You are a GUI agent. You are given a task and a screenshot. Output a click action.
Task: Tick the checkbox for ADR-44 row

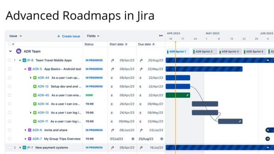tap(9, 78)
